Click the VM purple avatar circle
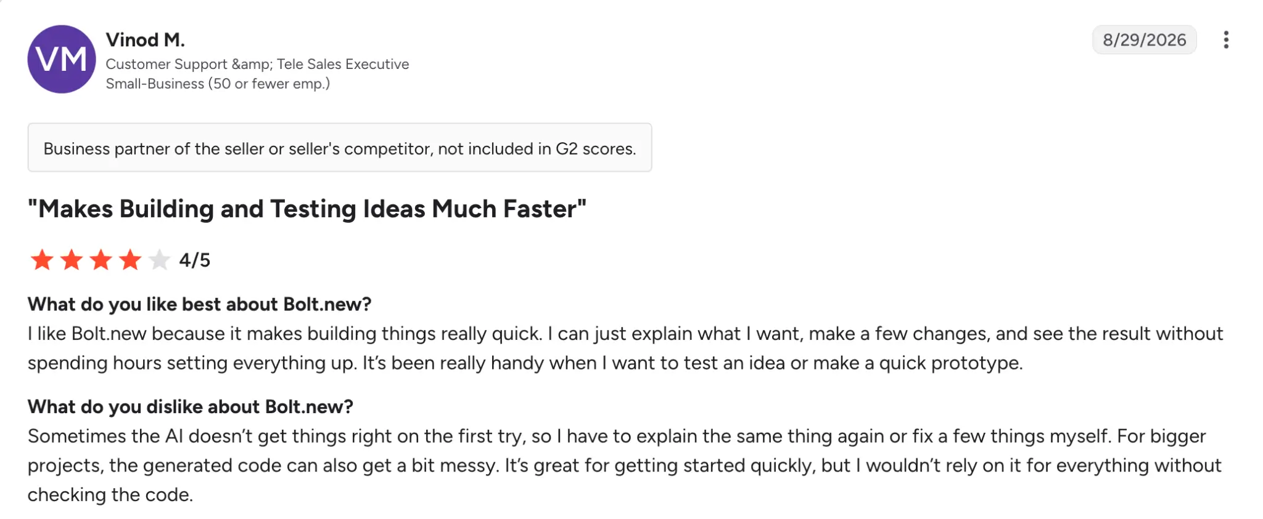The height and width of the screenshot is (519, 1263). 62,59
